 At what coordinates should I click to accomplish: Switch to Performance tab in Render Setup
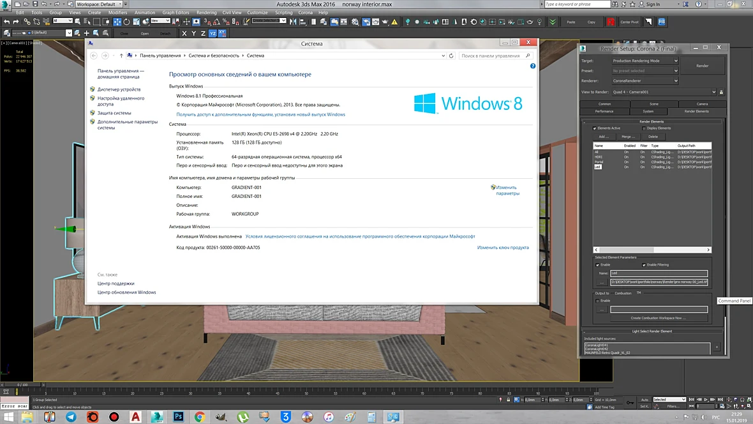pyautogui.click(x=604, y=111)
